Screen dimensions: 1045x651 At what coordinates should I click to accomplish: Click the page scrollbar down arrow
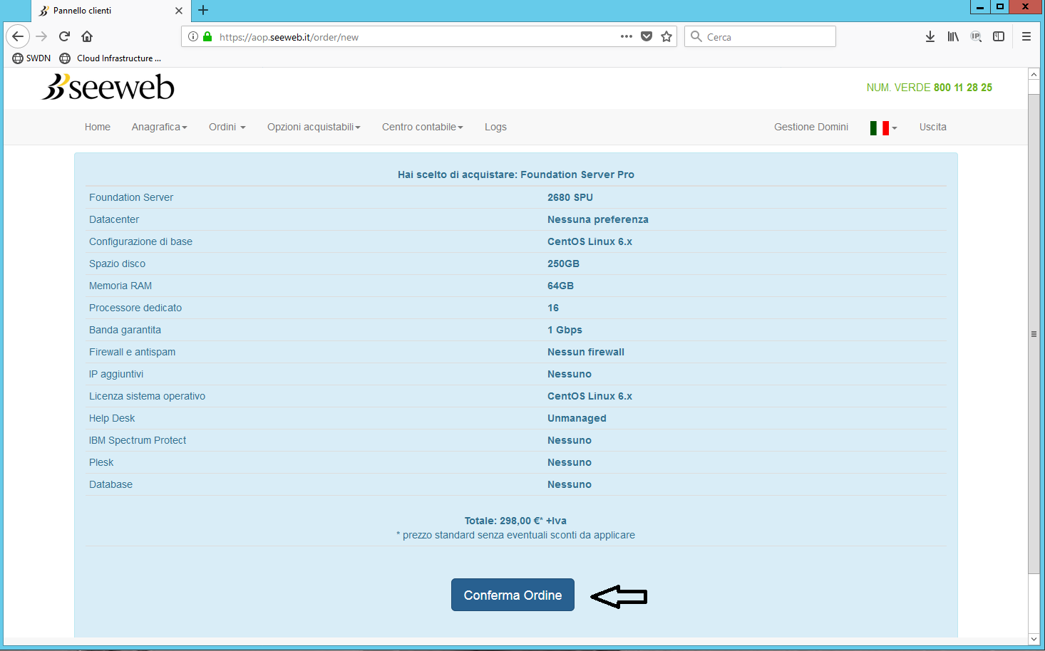coord(1034,640)
